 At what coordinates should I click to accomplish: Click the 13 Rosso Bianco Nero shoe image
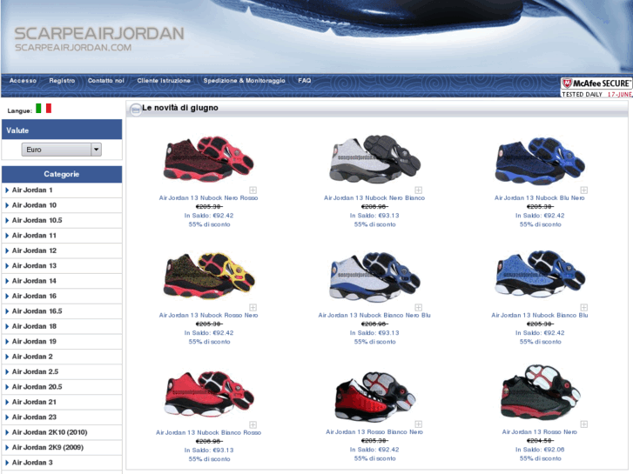point(374,396)
